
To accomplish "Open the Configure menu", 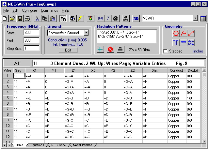I will (29, 10).
